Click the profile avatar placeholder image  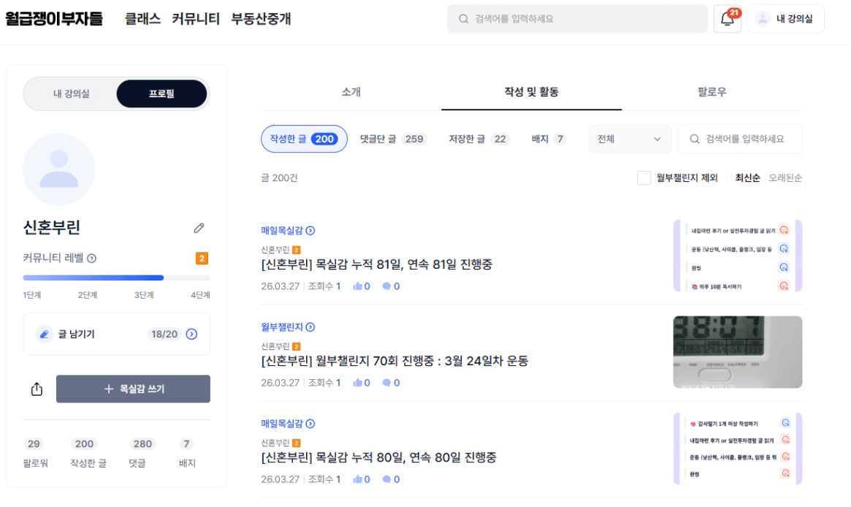[59, 169]
